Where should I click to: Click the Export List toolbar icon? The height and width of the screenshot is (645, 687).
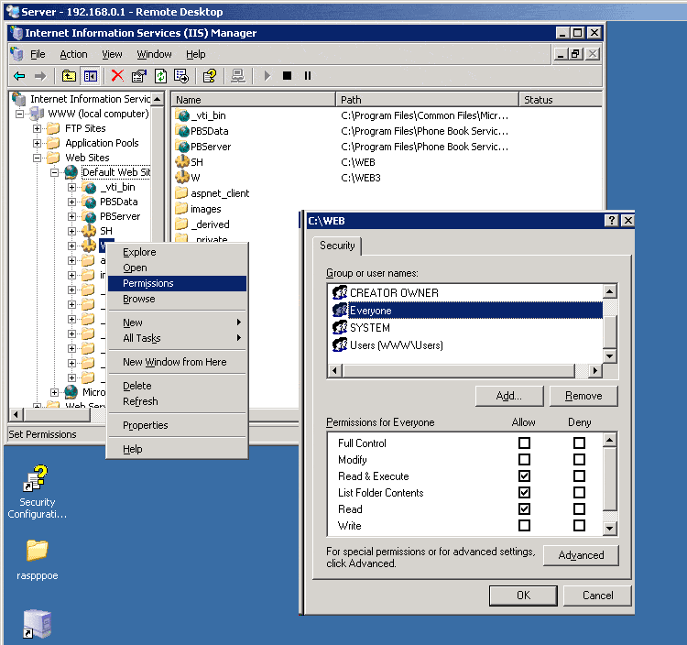pyautogui.click(x=181, y=76)
